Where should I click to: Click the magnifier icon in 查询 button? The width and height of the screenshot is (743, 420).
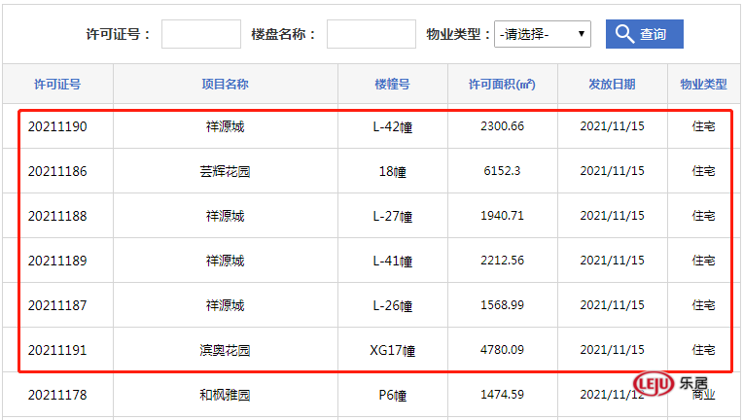click(x=624, y=34)
